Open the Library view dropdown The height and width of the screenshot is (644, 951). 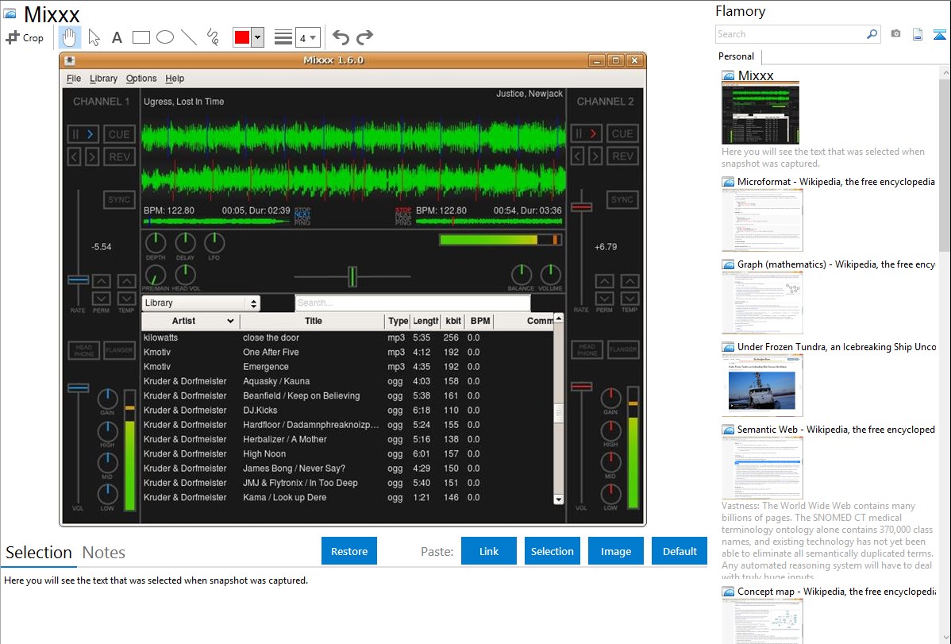pos(201,303)
